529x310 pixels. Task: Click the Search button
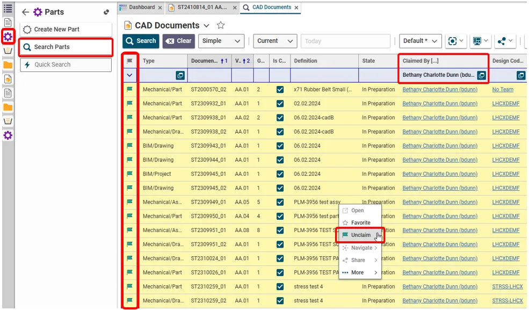(141, 41)
